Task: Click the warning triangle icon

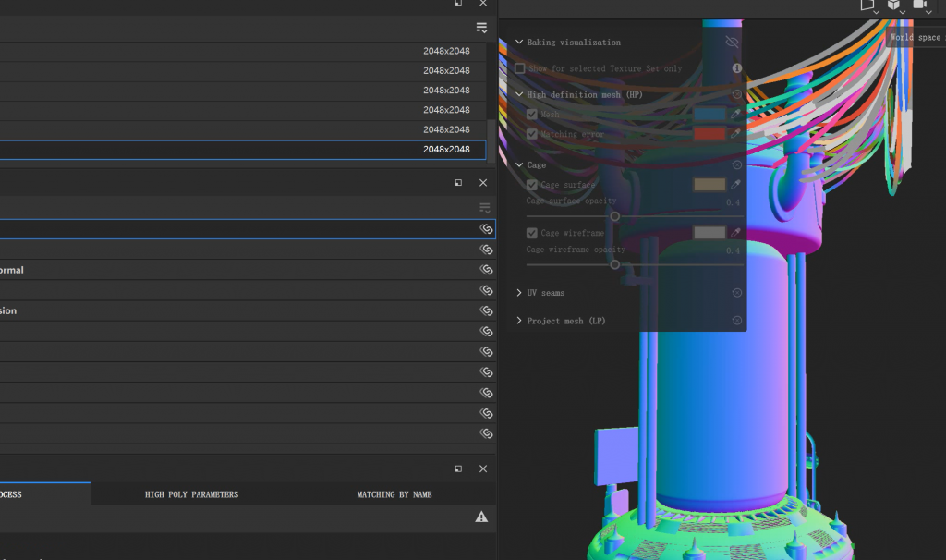Action: tap(481, 517)
